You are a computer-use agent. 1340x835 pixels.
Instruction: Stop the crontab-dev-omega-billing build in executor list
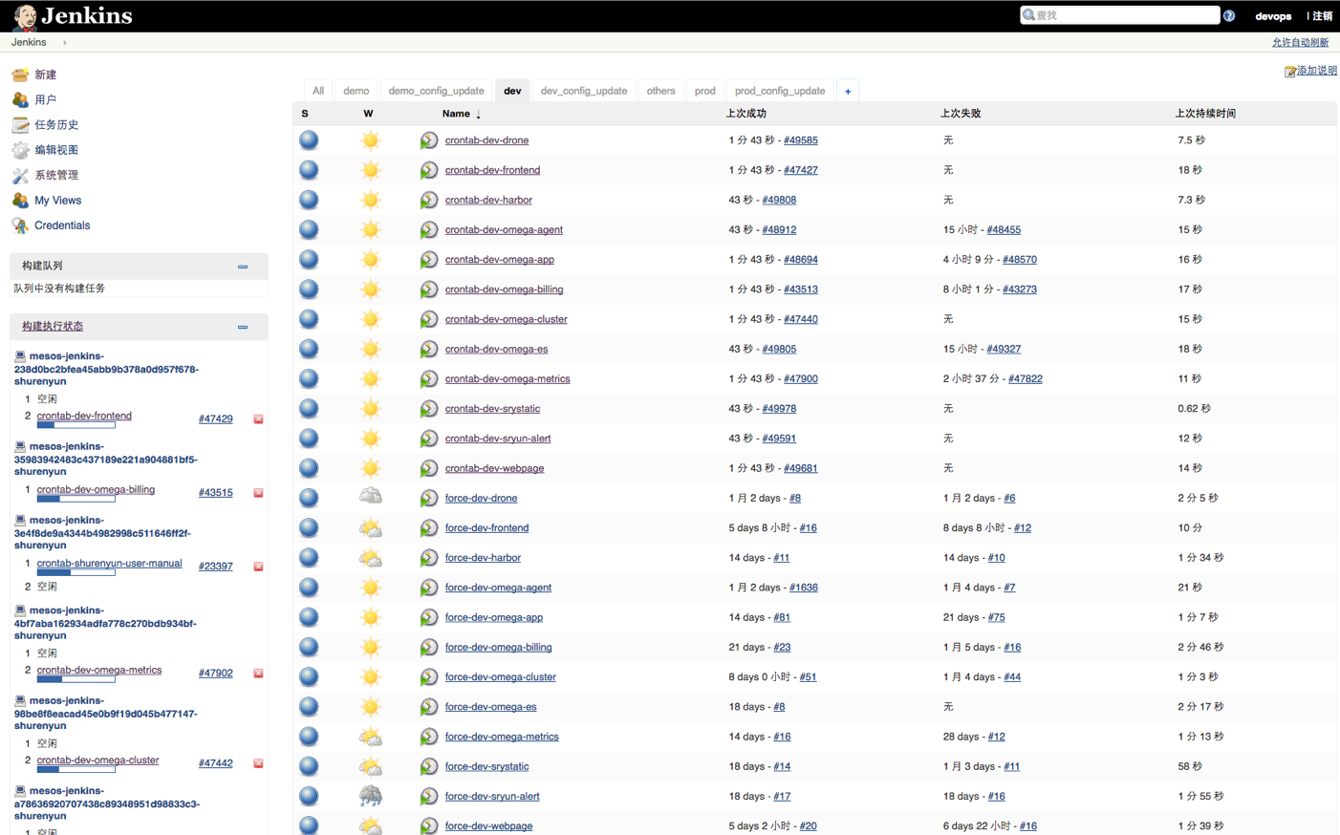[x=258, y=493]
